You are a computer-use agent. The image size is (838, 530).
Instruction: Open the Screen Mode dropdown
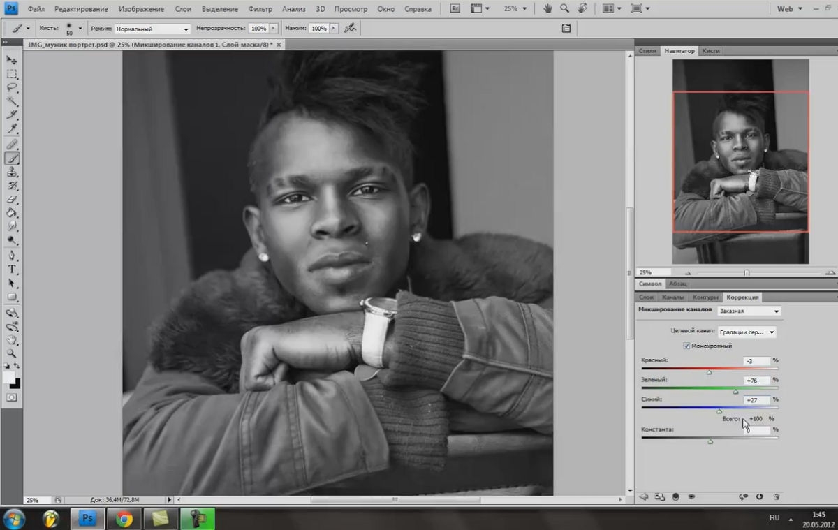[x=640, y=9]
